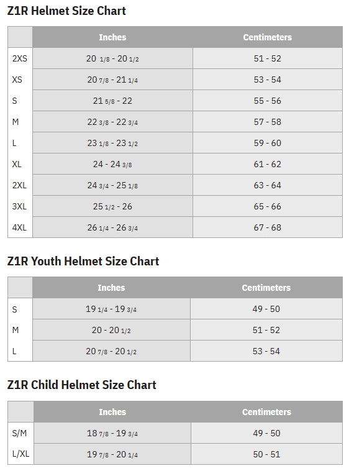Image resolution: width=354 pixels, height=476 pixels.
Task: Select the L/XL child size row label
Action: pos(20,454)
